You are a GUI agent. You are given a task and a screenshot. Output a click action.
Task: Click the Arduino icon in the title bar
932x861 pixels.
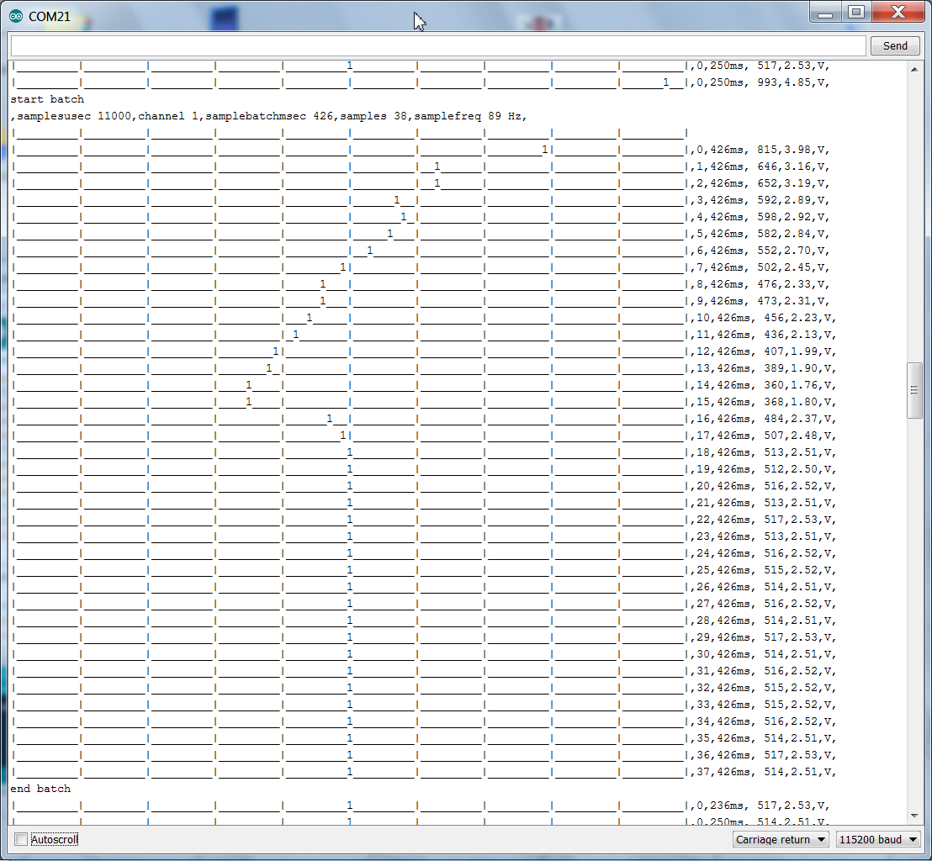pyautogui.click(x=16, y=16)
